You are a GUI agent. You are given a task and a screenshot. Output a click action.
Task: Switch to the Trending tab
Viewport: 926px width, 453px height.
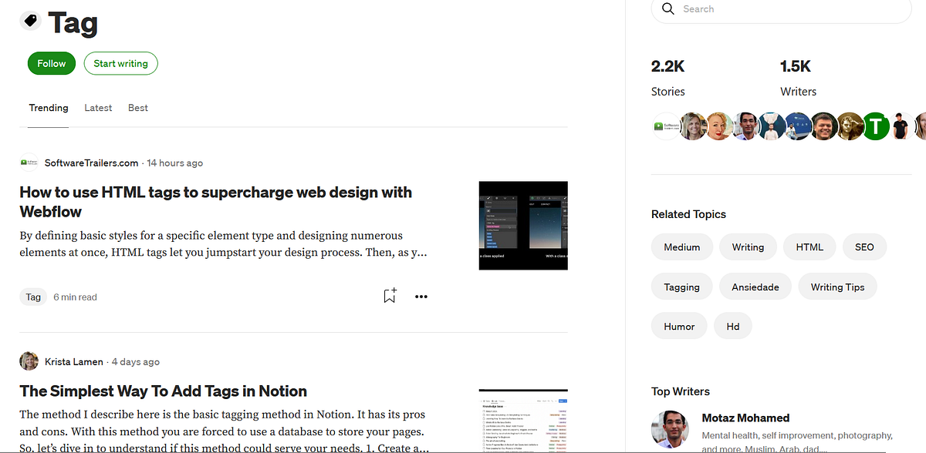[49, 108]
